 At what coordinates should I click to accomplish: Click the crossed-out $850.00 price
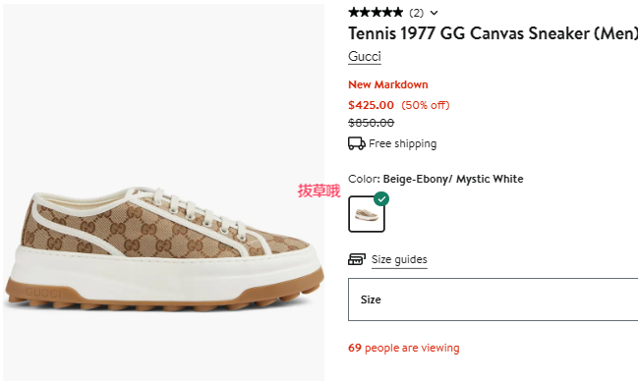(371, 123)
